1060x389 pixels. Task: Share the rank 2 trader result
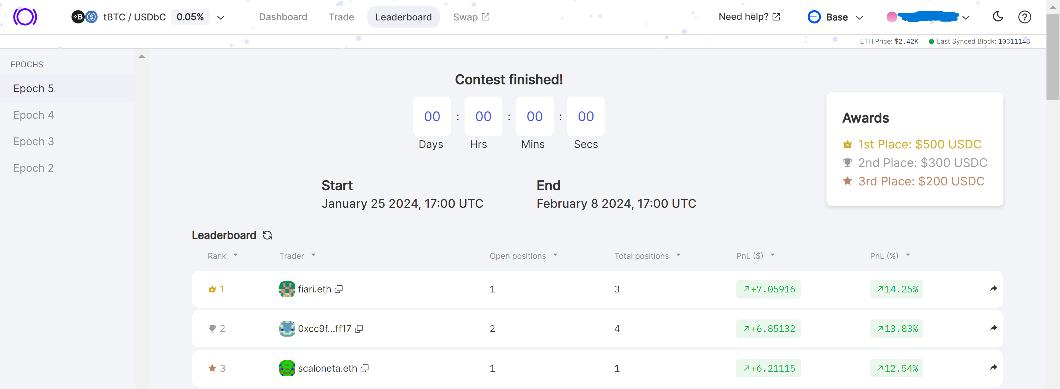(x=993, y=328)
